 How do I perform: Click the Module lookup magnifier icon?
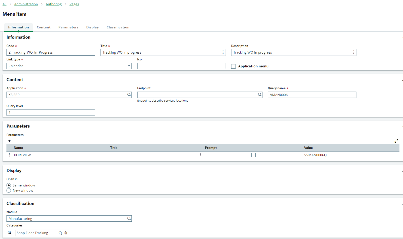(x=129, y=218)
